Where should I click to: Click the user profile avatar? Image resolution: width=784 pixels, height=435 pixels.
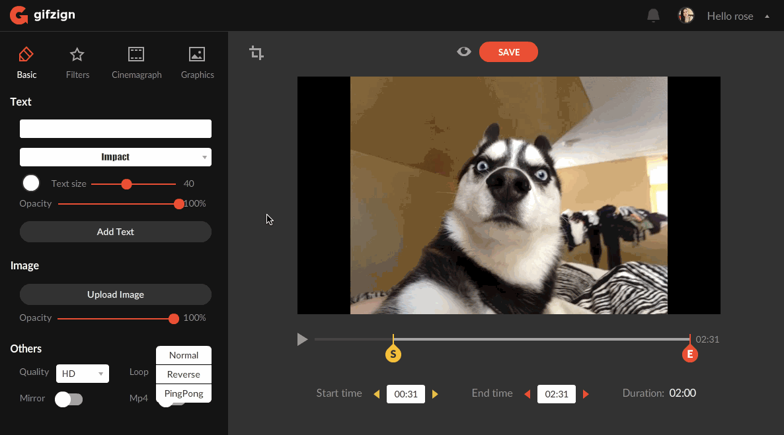click(x=686, y=16)
